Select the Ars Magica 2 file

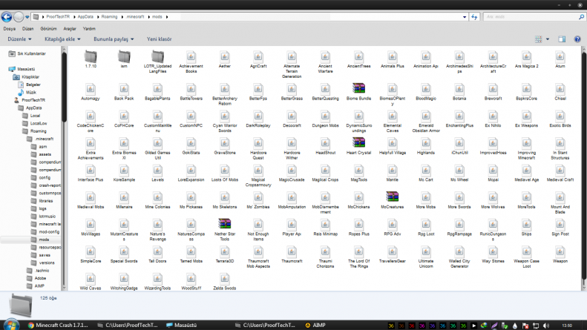526,59
